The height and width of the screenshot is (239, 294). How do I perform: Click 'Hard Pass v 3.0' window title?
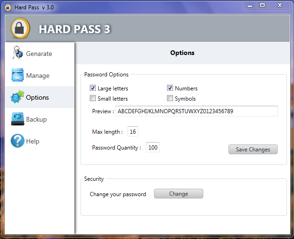click(34, 7)
